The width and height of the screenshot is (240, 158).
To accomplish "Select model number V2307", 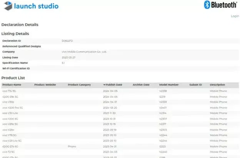I will coord(163,119).
